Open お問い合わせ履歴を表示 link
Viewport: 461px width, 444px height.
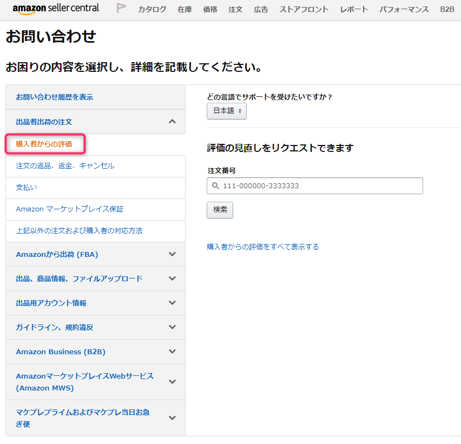[x=55, y=97]
